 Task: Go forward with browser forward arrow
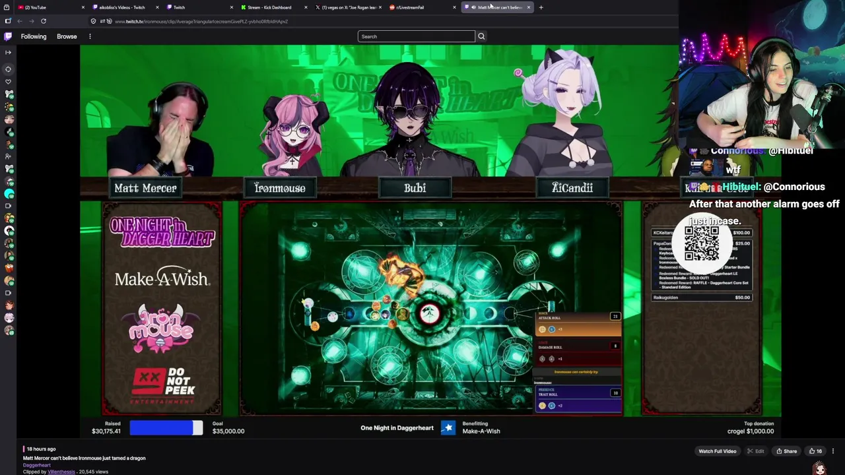pos(31,21)
